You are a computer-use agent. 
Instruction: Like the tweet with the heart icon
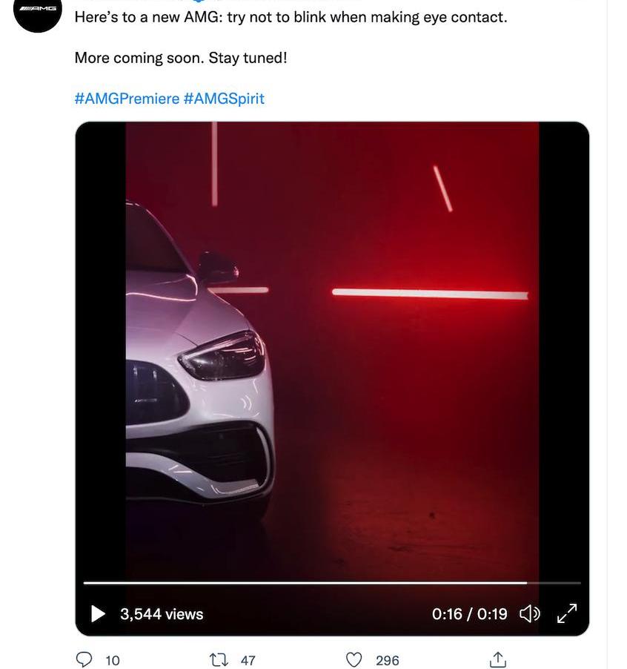click(x=355, y=659)
